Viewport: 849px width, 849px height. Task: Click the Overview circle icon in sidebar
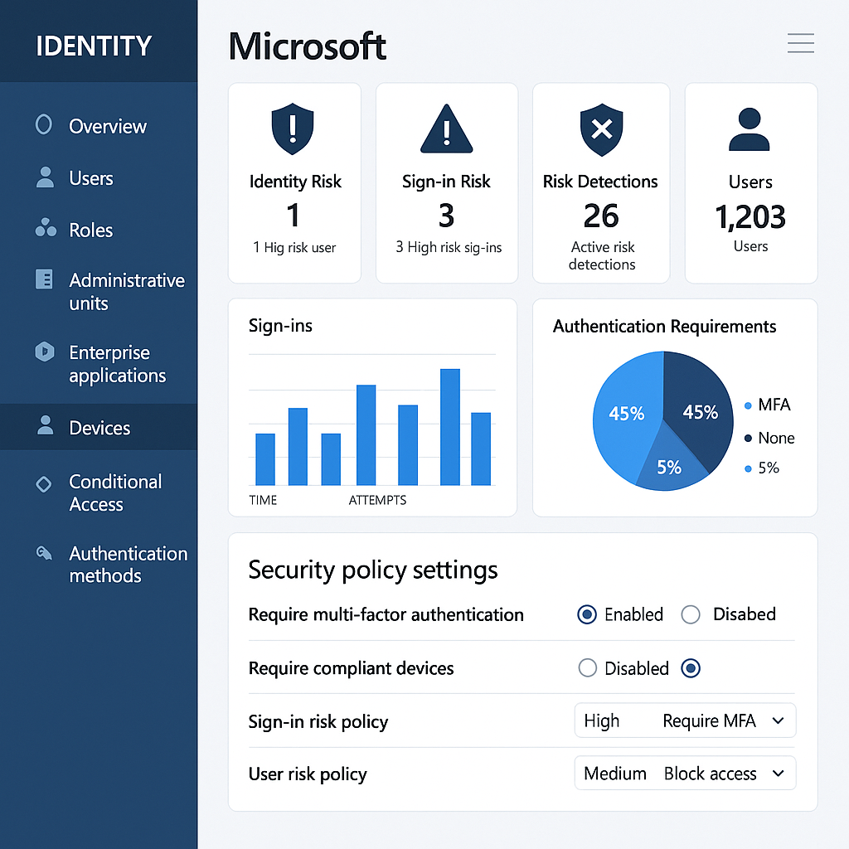[x=44, y=124]
